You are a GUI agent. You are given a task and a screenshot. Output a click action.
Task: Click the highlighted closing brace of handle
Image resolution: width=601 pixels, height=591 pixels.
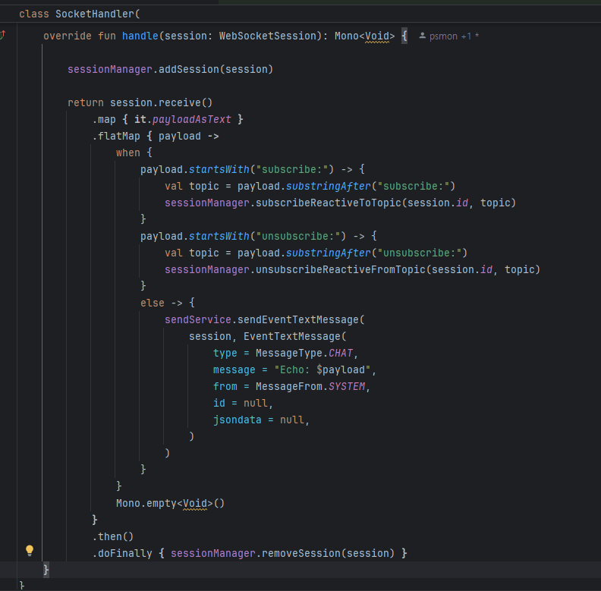46,569
